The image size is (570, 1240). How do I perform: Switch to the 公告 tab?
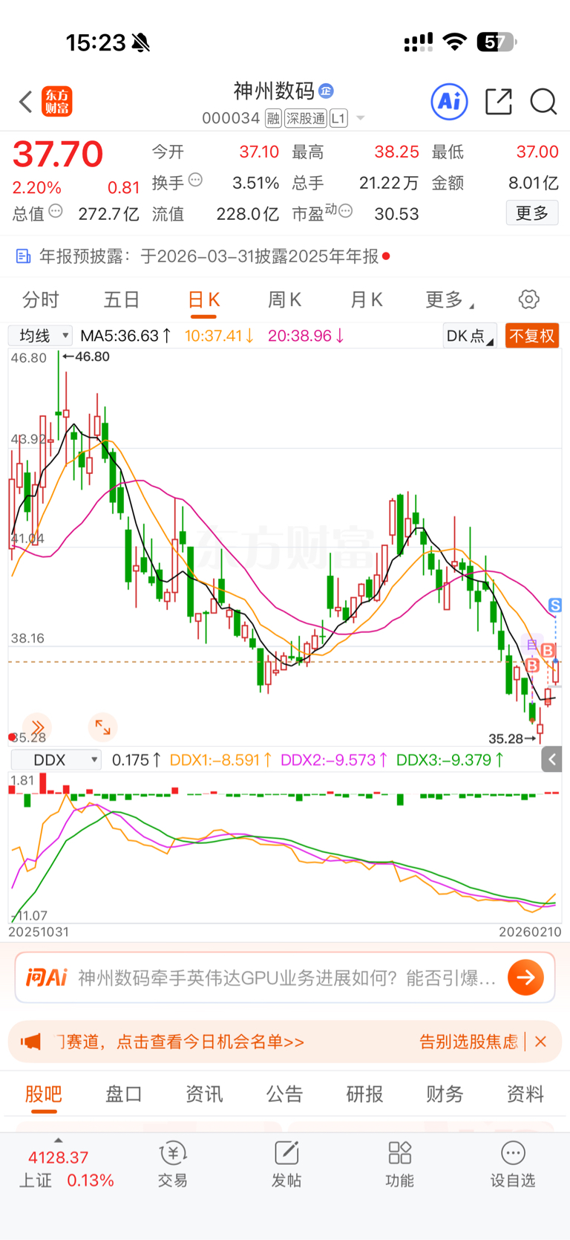284,1094
